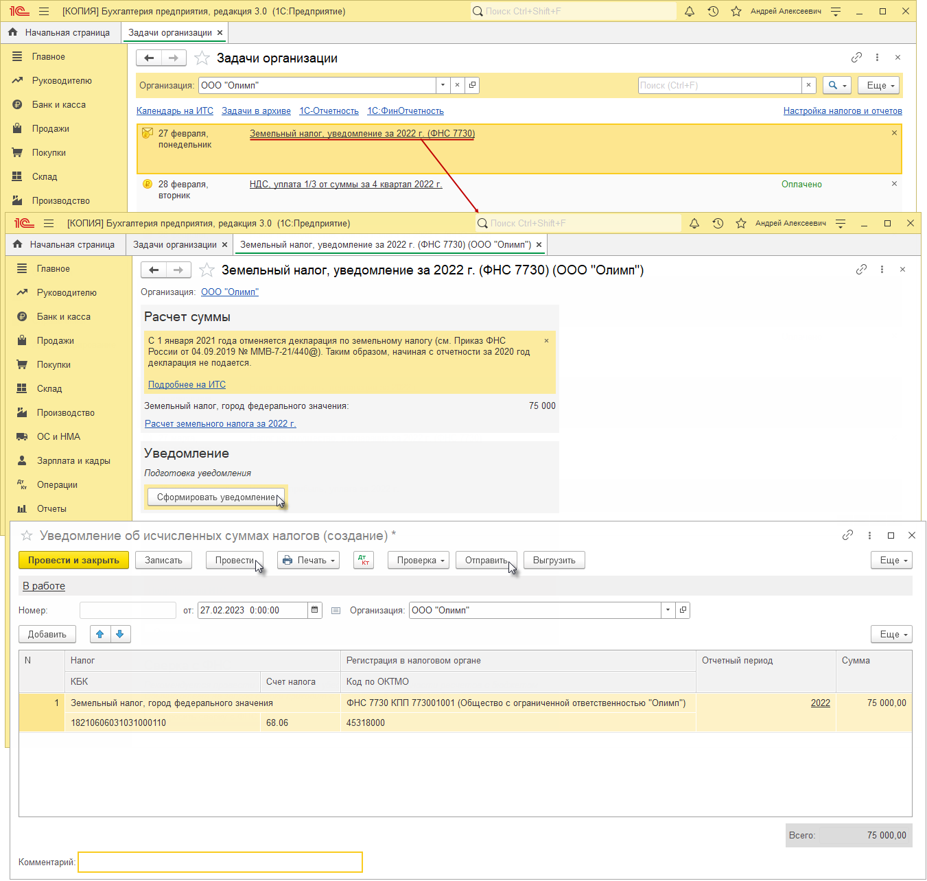Image resolution: width=927 pixels, height=881 pixels.
Task: Click the global Поиск Ctrl+Shift+F field in top window
Action: (574, 11)
